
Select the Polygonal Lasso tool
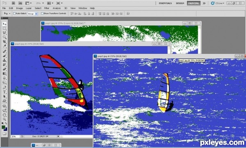coord(5,33)
